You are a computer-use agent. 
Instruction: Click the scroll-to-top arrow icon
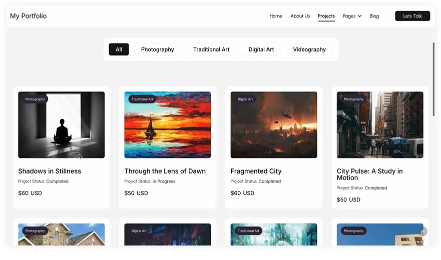(x=423, y=231)
